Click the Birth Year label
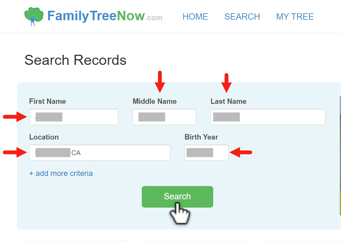Viewport: 341px width, 243px height. pos(201,137)
